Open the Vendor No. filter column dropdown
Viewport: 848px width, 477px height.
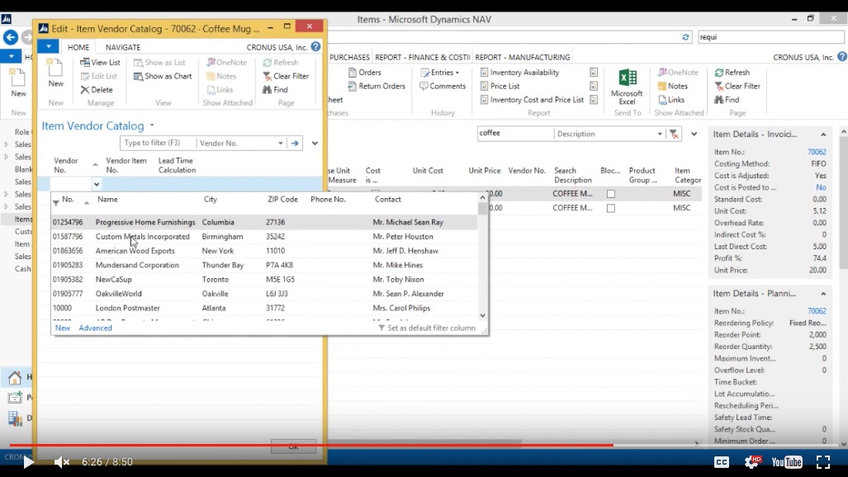tap(281, 144)
